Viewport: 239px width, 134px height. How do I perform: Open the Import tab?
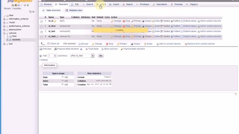click(128, 4)
